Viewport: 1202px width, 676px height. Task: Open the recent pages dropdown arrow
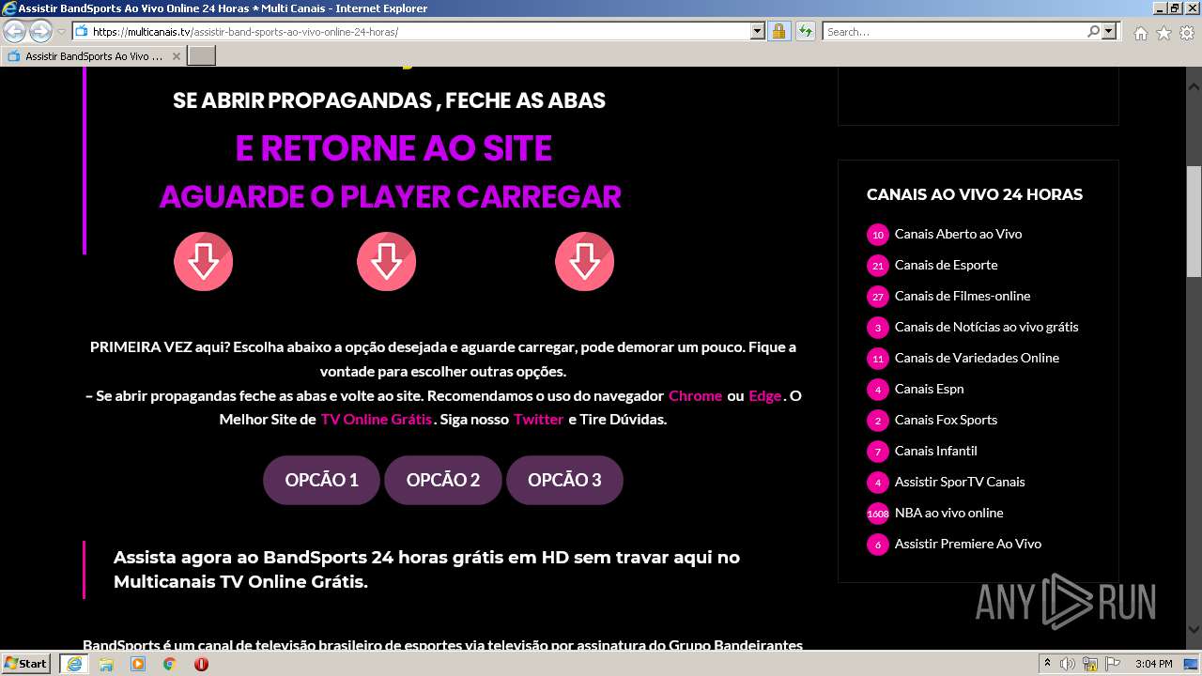point(61,32)
